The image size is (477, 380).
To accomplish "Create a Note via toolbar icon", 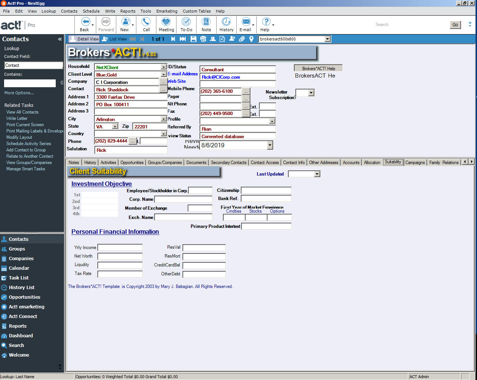I will click(206, 22).
